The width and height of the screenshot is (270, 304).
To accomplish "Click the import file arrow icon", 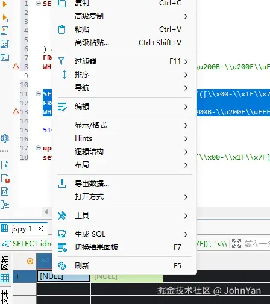I will point(5,165).
